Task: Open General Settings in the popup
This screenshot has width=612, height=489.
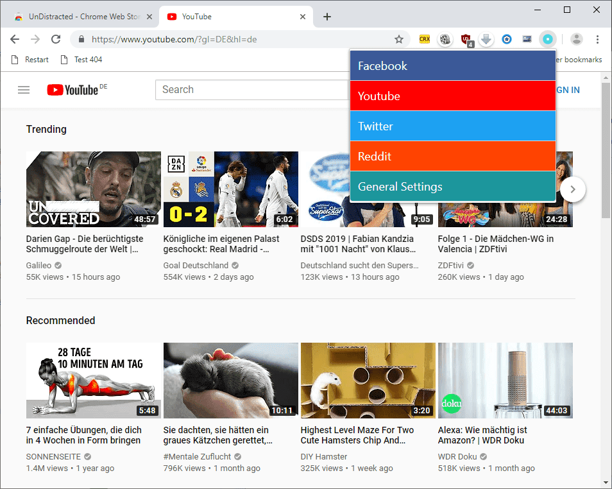Action: tap(452, 187)
